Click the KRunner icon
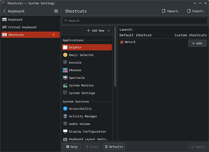The image size is (209, 152). [65, 70]
